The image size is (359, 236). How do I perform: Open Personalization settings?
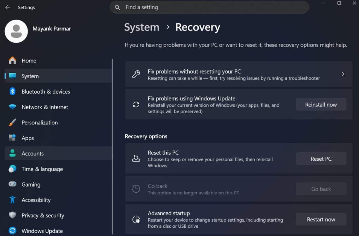click(x=58, y=123)
